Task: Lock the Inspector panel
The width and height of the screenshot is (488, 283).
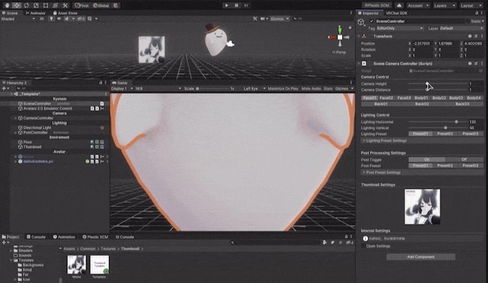Action: [x=476, y=13]
